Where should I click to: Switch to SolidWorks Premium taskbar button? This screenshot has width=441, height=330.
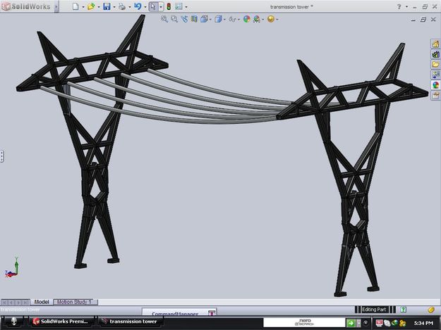62,322
